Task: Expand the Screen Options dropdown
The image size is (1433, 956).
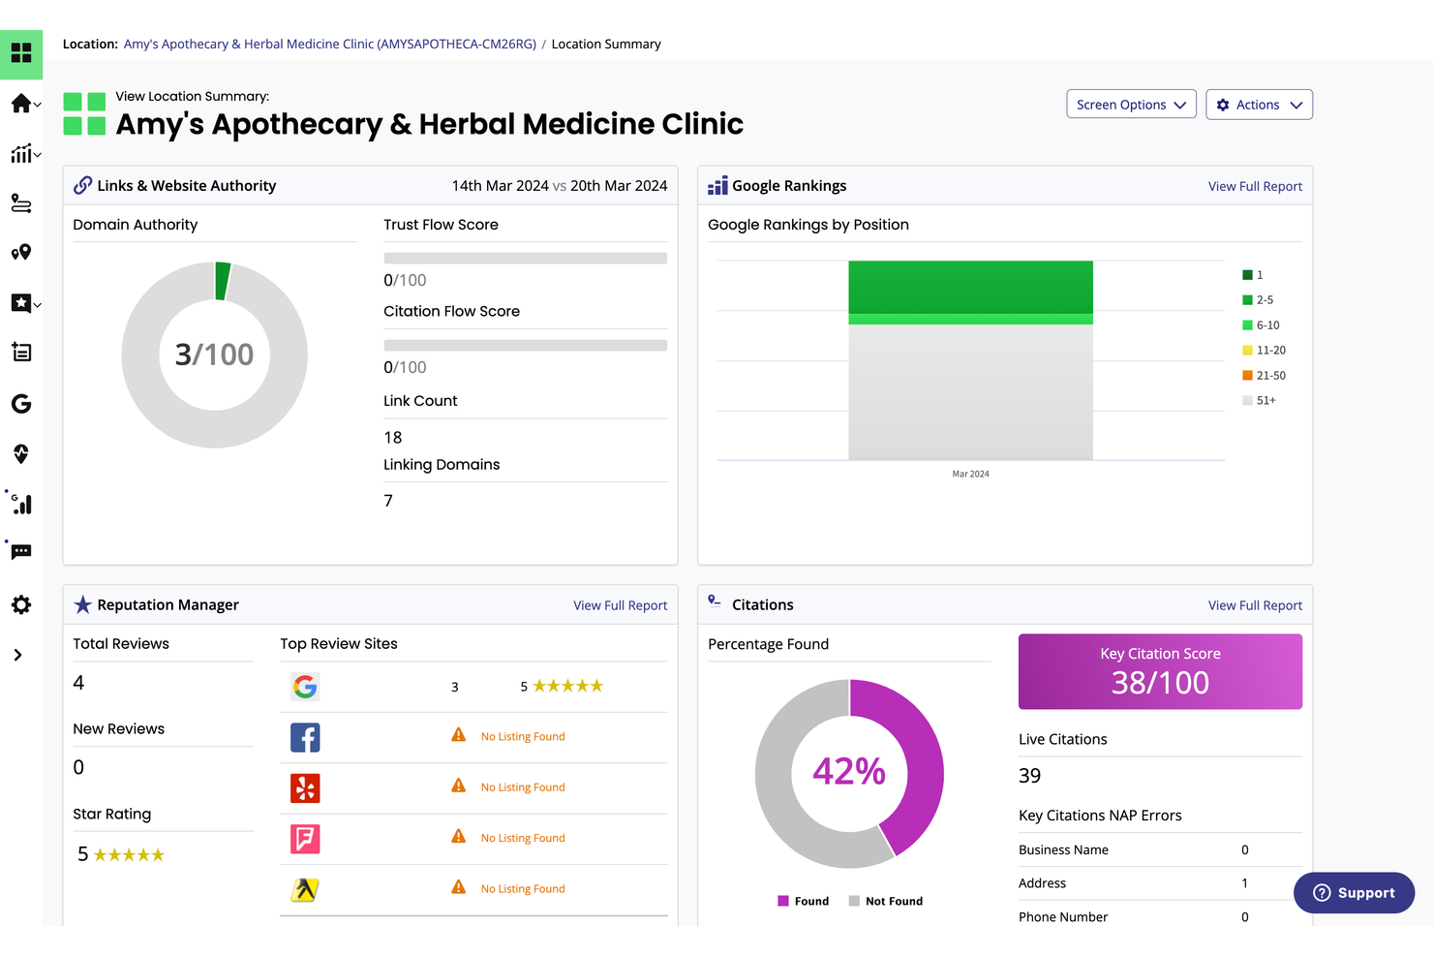Action: coord(1131,104)
